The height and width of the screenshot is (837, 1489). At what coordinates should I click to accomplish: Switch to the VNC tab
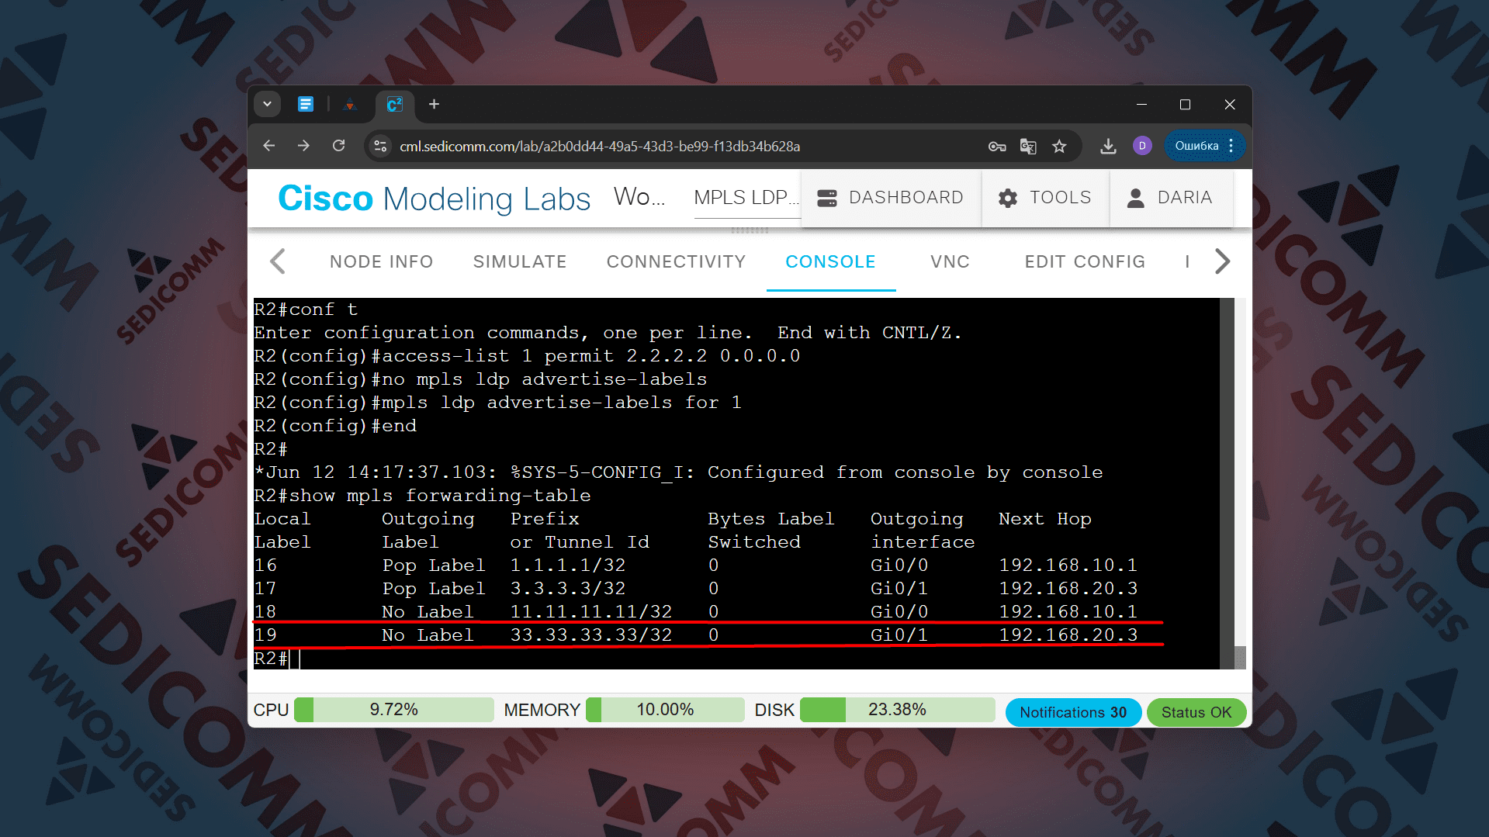pos(950,261)
